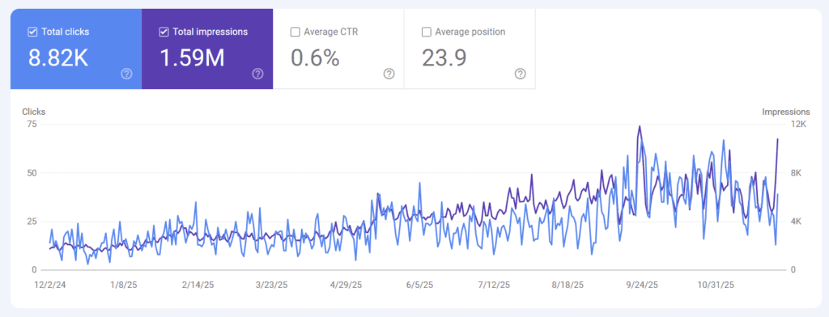Image resolution: width=829 pixels, height=317 pixels.
Task: Click the Impressions axis label
Action: click(785, 112)
